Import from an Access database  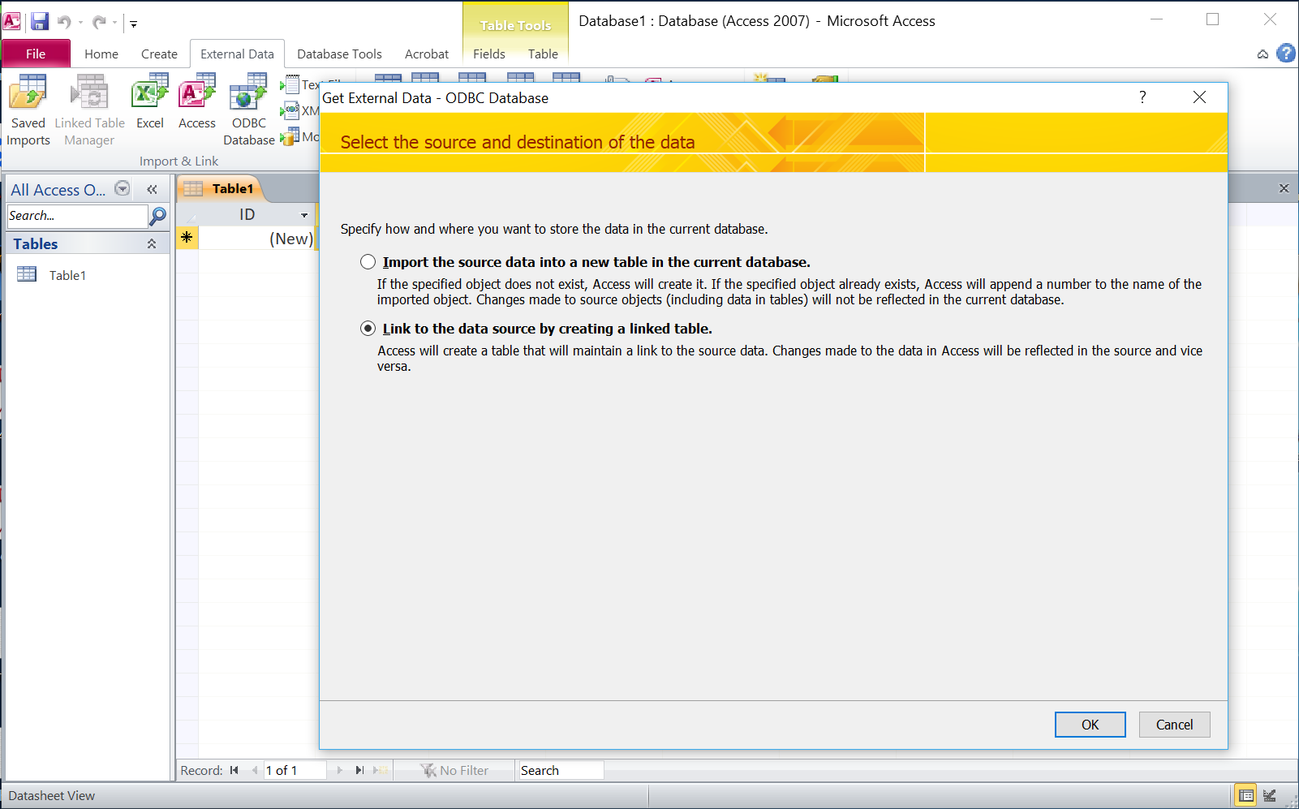pos(197,101)
